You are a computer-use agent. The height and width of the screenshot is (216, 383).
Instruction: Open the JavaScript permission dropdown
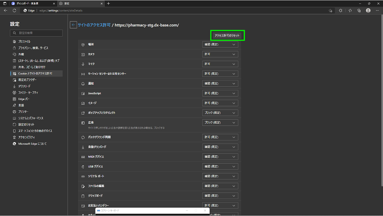(x=220, y=93)
